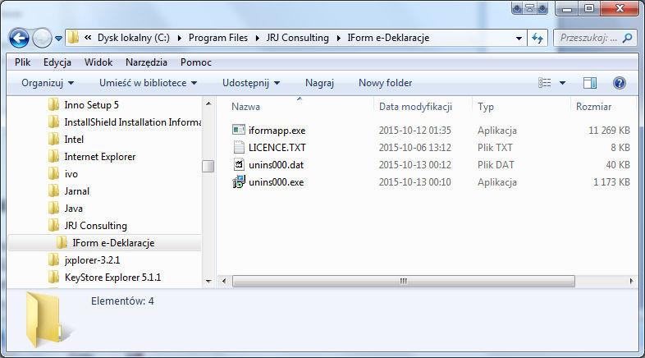Screen dimensions: 645x358
Task: Open the Udostępnij dropdown
Action: [251, 83]
